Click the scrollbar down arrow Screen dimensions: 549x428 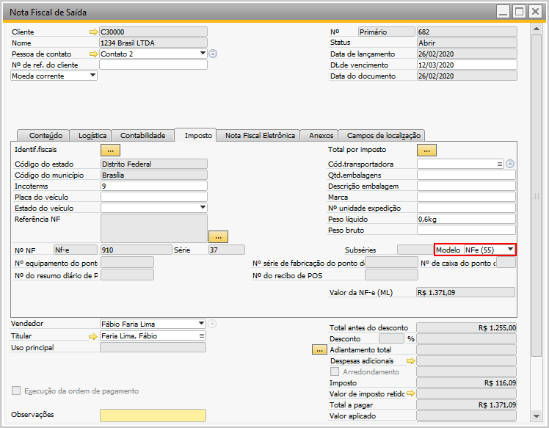537,416
